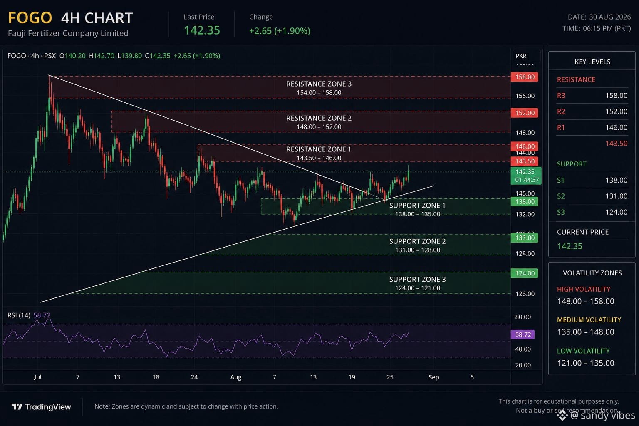Select the R2 row in Key Levels
This screenshot has height=426, width=639.
point(592,111)
